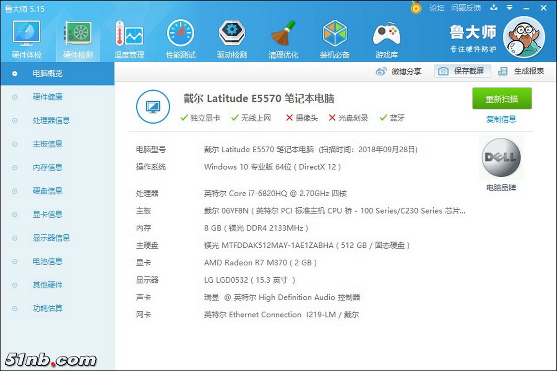
Task: Switch to 硬盘信息 in the sidebar
Action: pyautogui.click(x=47, y=191)
